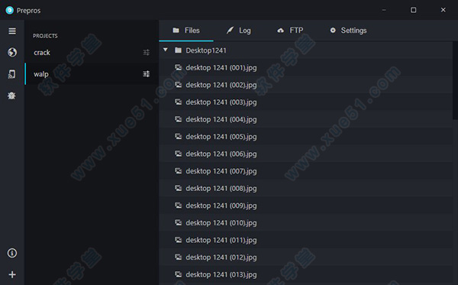
Task: Collapse the Desktop1241 folder tree
Action: [x=166, y=50]
